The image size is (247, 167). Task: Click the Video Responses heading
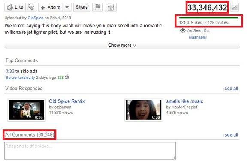pyautogui.click(x=24, y=89)
